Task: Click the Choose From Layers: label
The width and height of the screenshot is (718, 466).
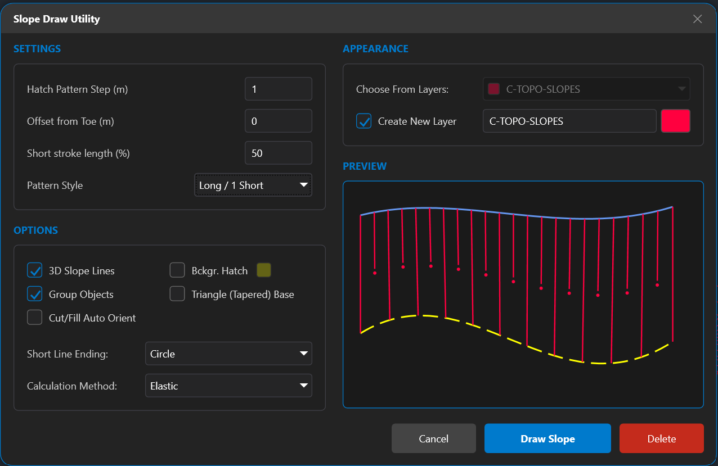Action: tap(402, 89)
